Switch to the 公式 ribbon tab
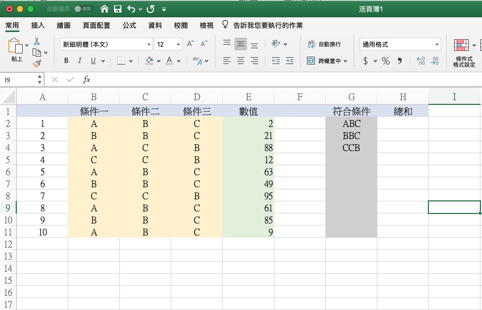482x310 pixels. pos(129,25)
